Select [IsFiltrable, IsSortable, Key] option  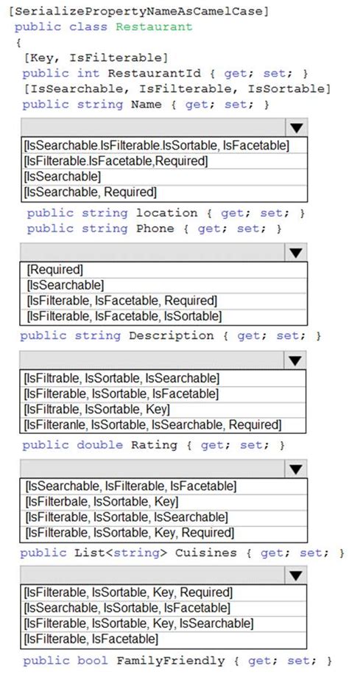[163, 409]
